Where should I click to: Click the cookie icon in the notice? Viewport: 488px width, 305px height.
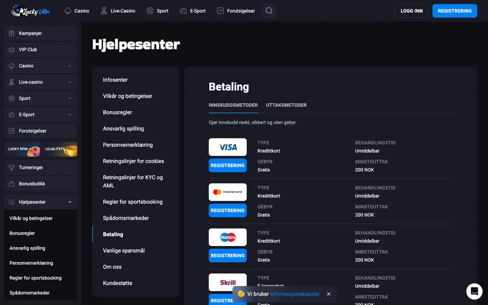coord(241,294)
